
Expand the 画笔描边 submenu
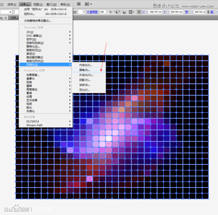[46, 89]
